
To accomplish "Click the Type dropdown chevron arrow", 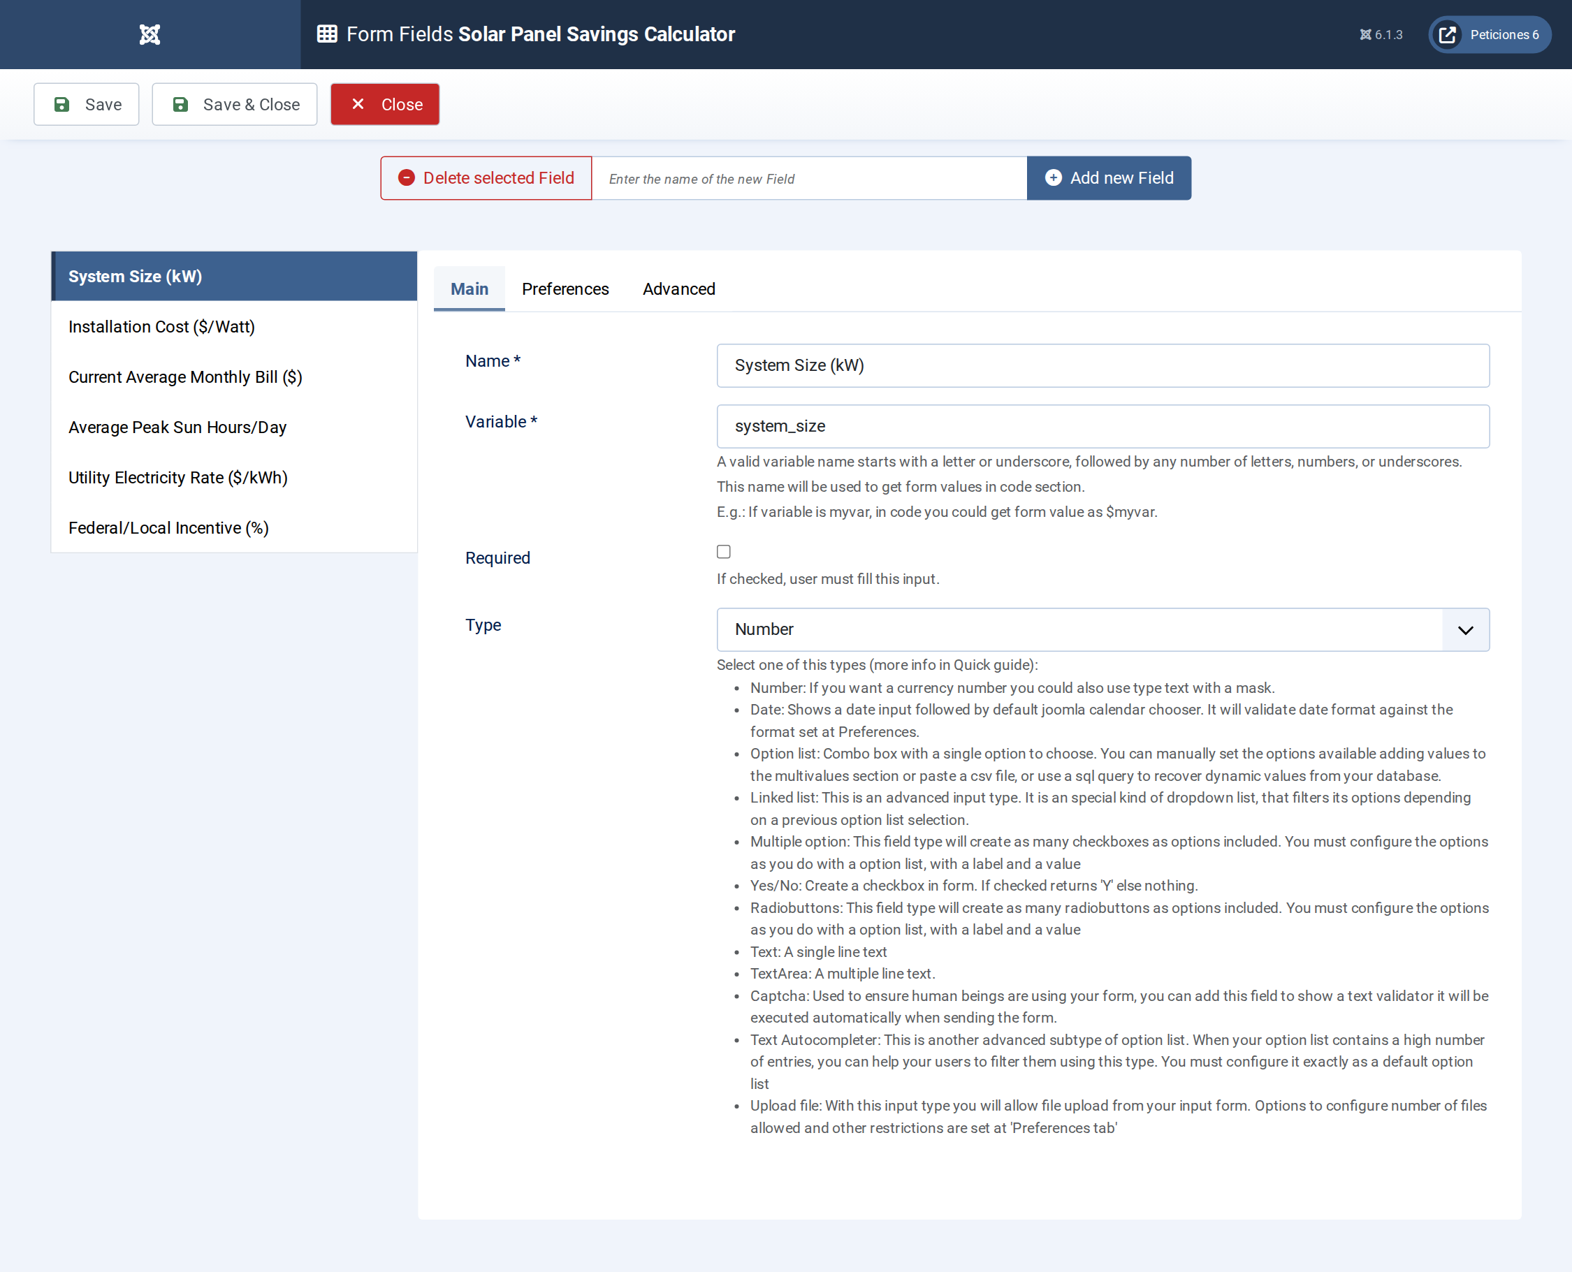I will pyautogui.click(x=1465, y=630).
